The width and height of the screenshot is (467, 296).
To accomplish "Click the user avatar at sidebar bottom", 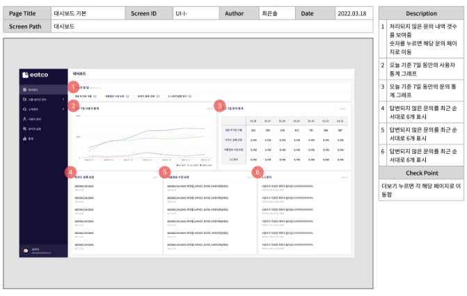I will (26, 251).
